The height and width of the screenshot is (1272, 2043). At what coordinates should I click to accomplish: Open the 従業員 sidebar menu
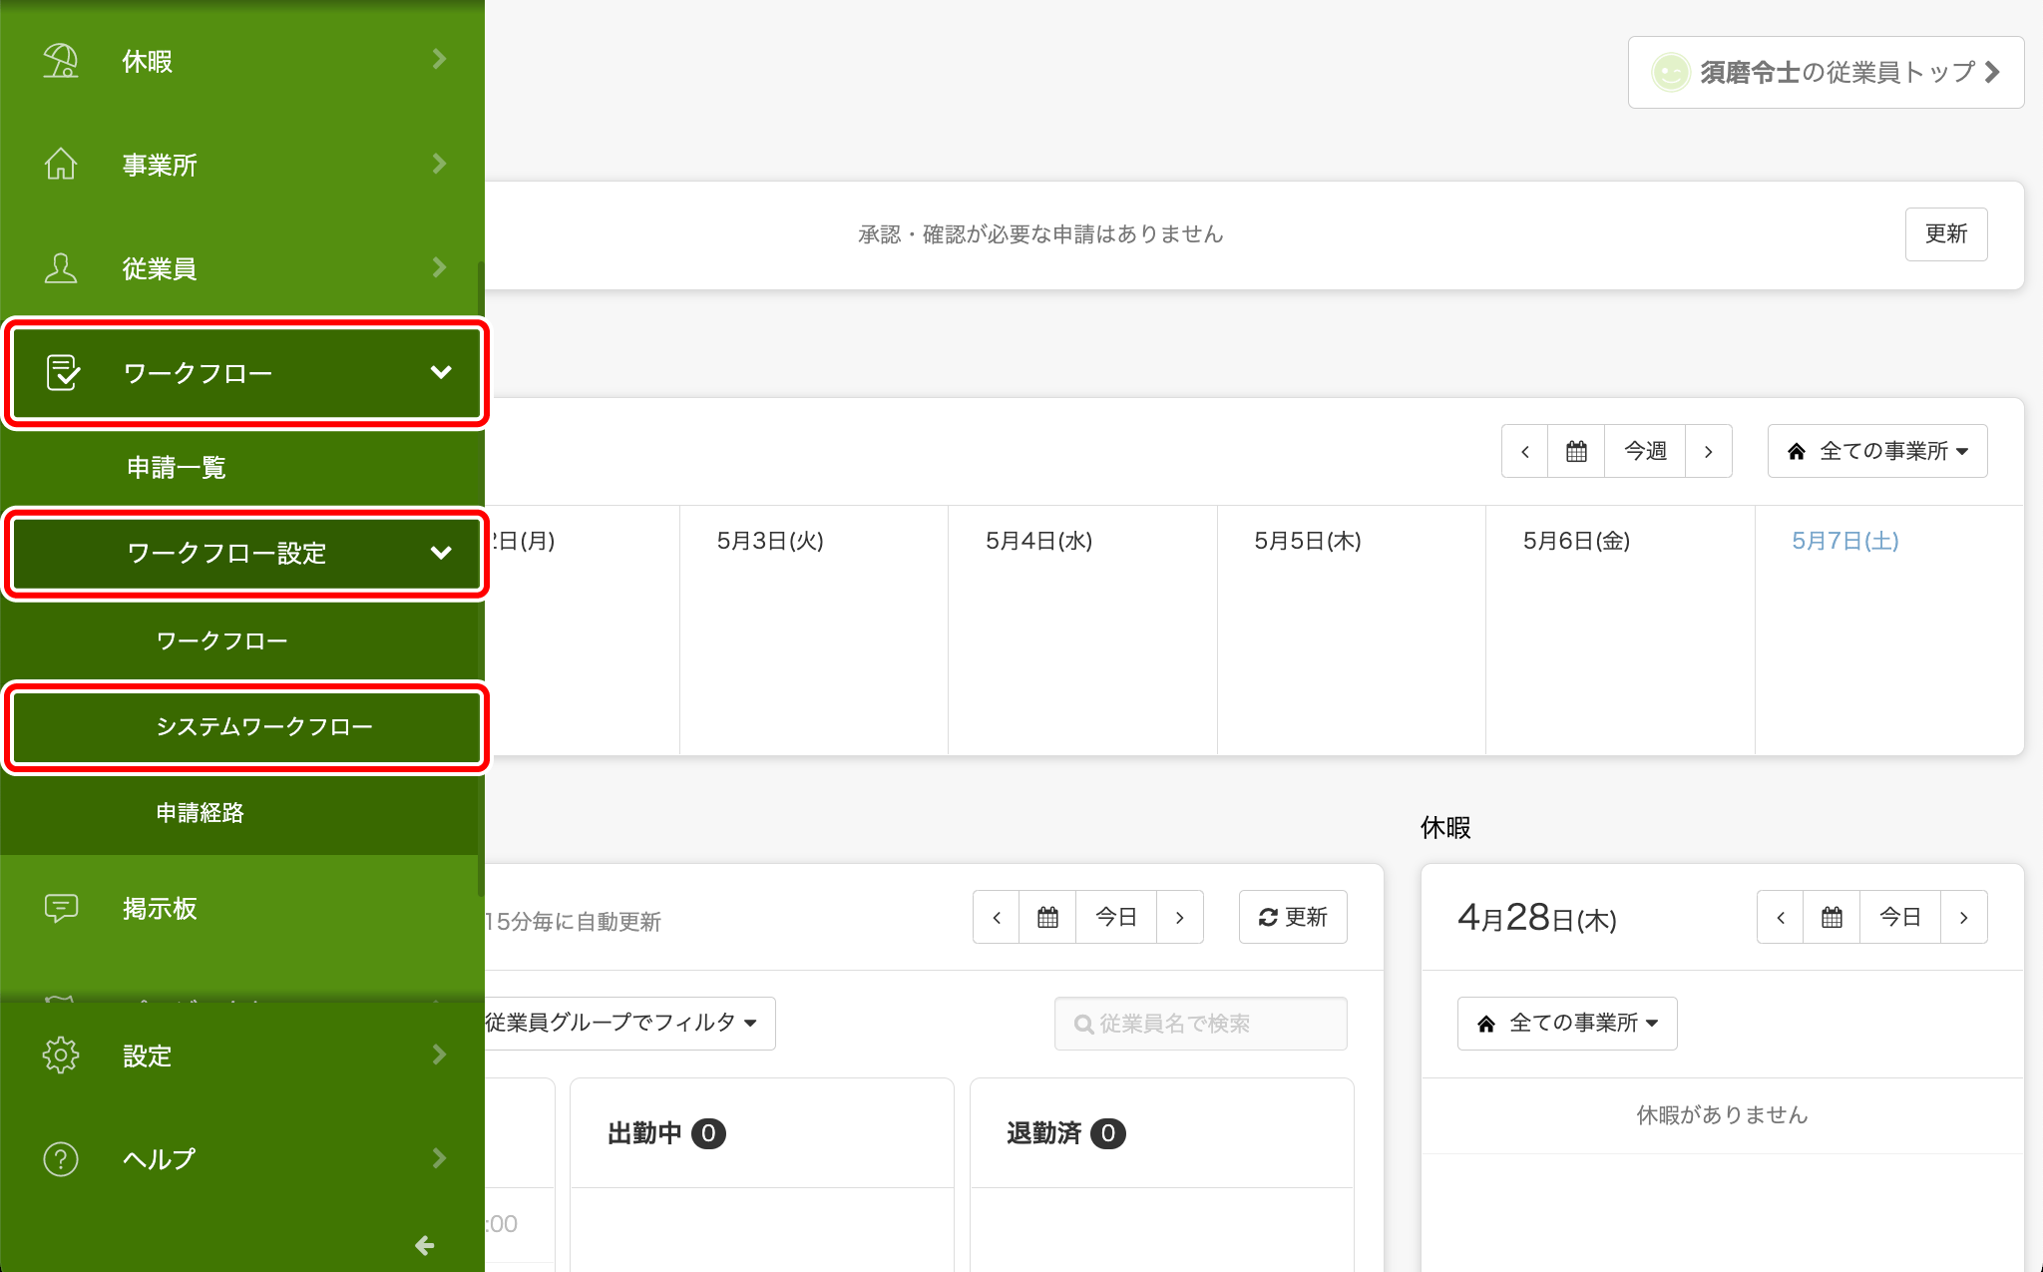pyautogui.click(x=242, y=268)
